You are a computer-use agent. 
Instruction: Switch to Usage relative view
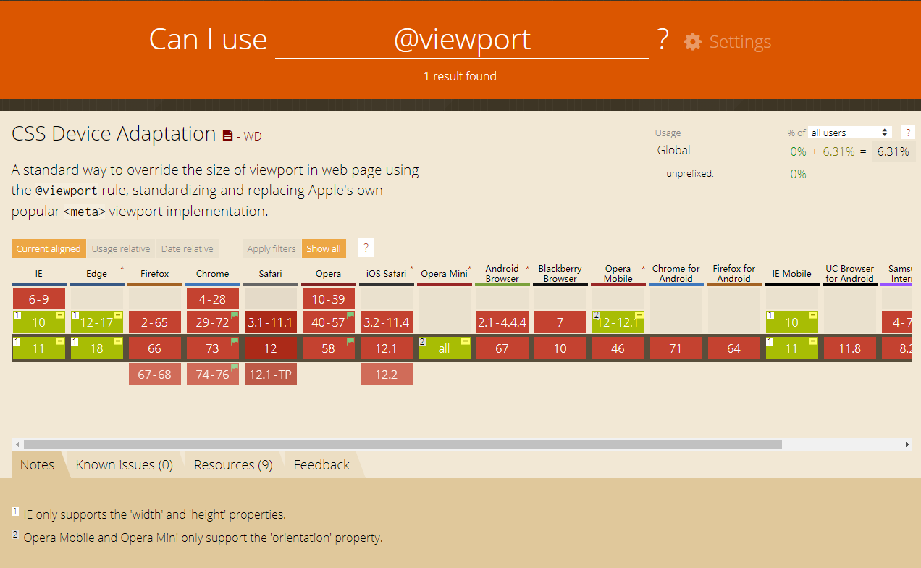(121, 248)
